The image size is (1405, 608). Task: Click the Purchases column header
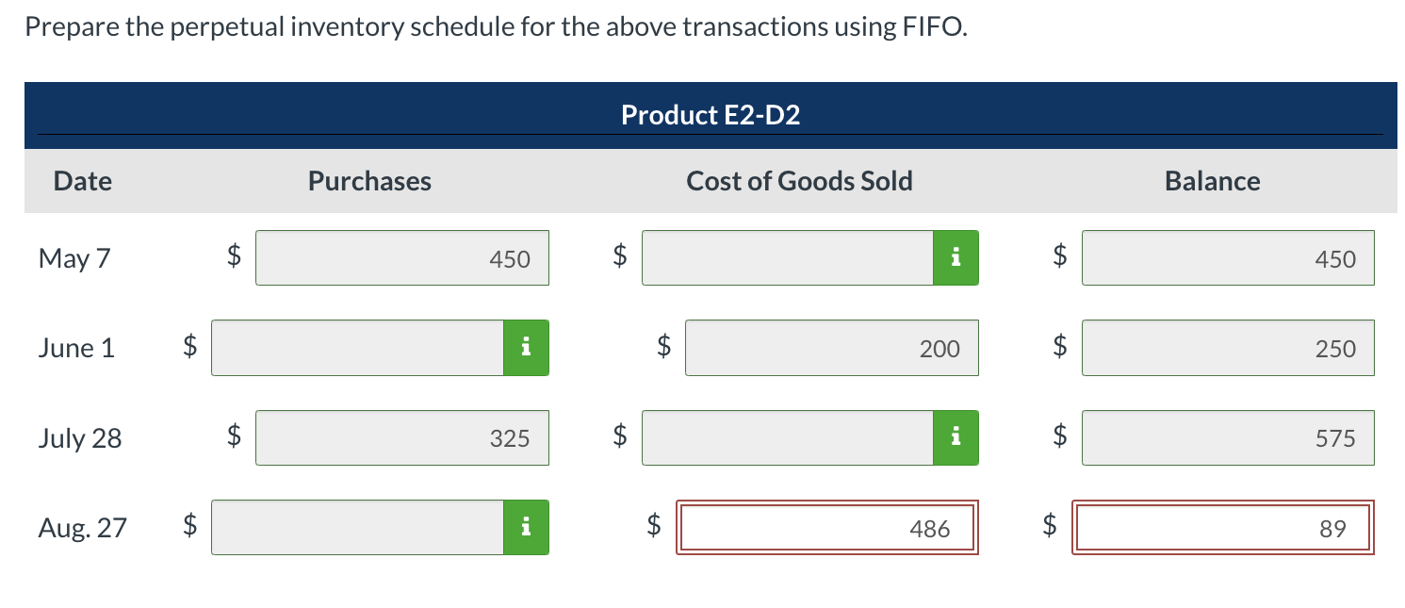(x=369, y=181)
